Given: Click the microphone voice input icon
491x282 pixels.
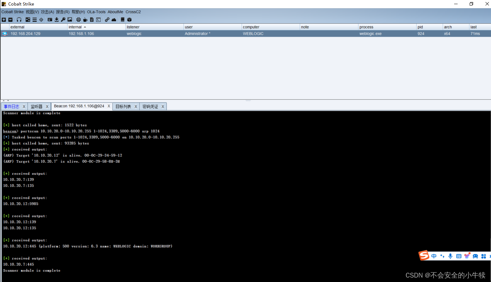Looking at the screenshot, I should click(x=450, y=256).
